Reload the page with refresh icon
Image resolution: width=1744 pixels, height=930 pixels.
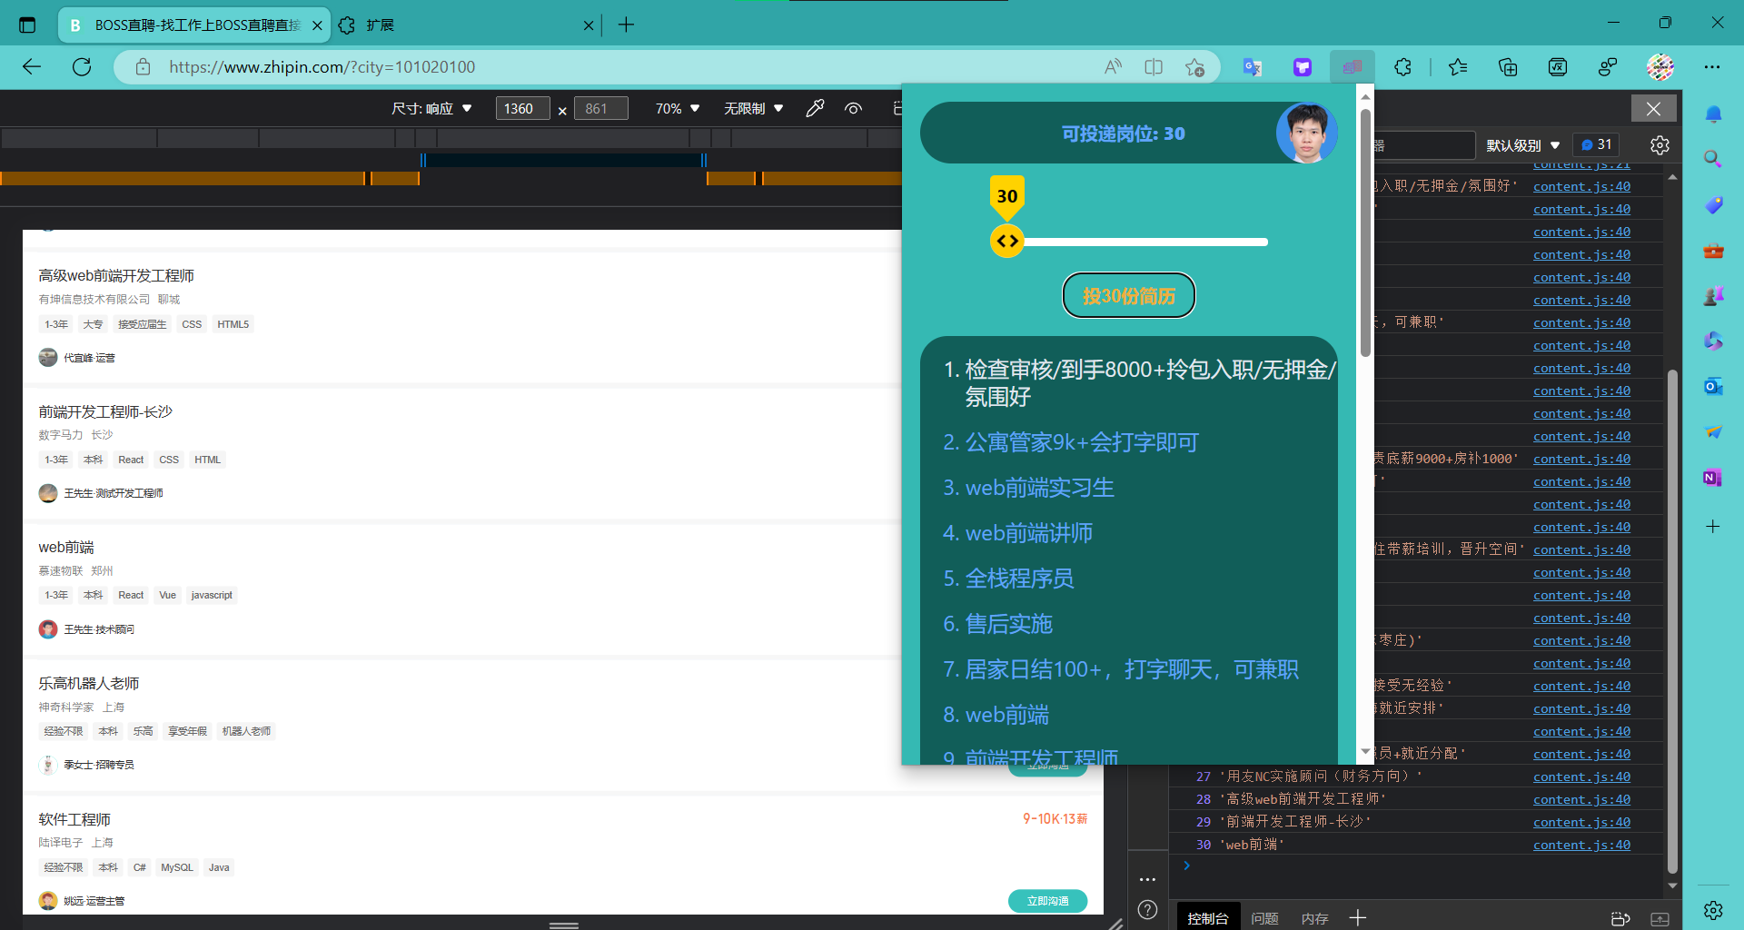click(82, 66)
